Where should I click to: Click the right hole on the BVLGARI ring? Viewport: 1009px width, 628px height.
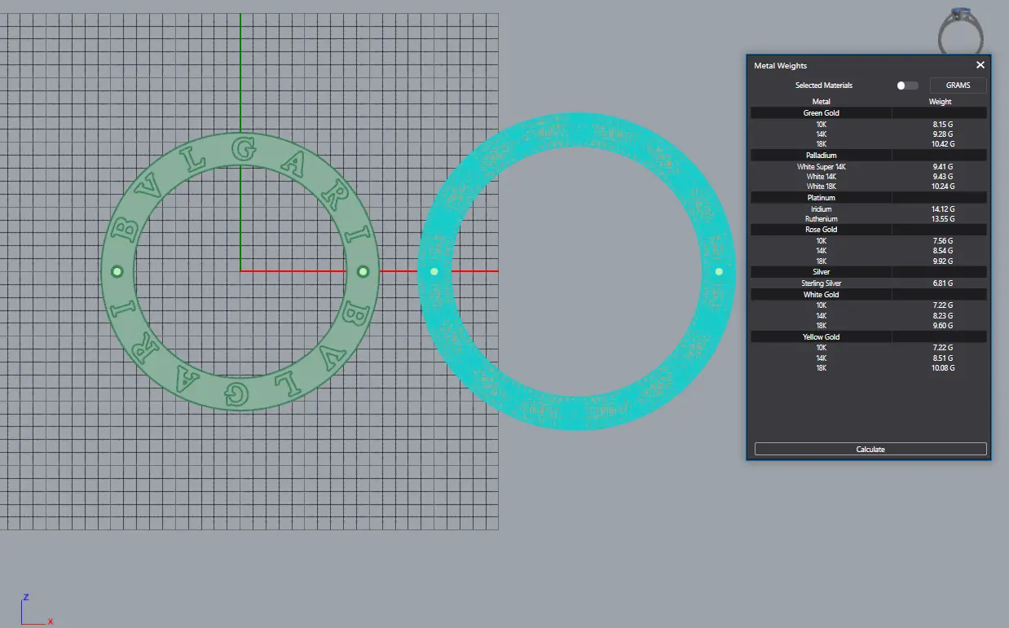click(364, 271)
